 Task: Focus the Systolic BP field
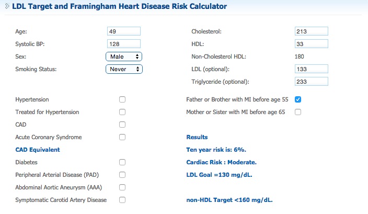tap(124, 44)
